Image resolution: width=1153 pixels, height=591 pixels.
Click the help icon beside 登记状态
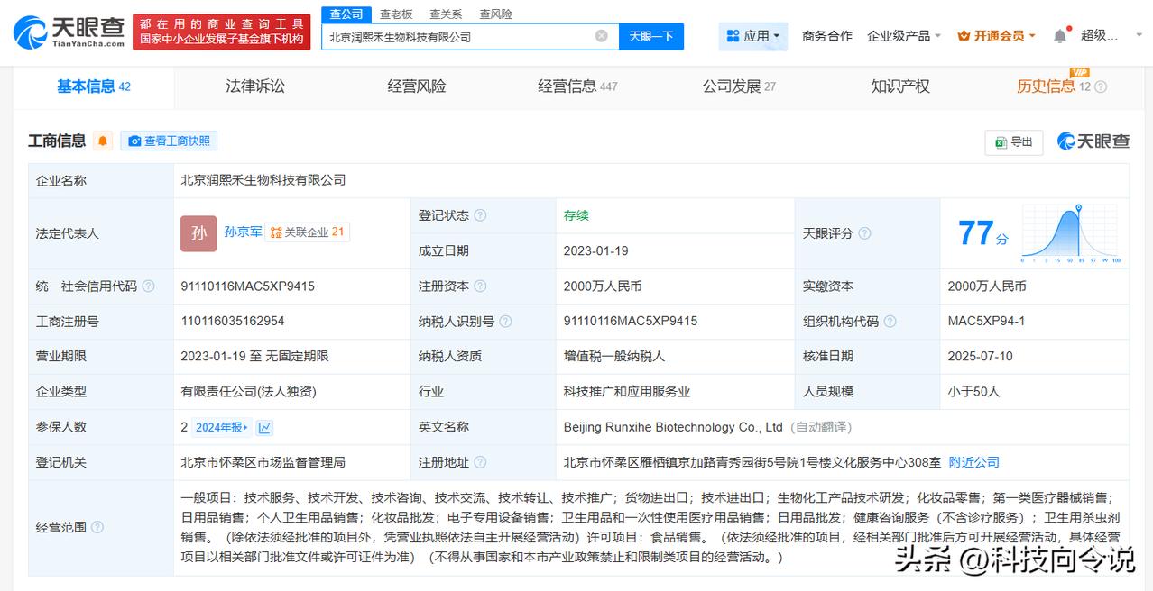pyautogui.click(x=480, y=215)
